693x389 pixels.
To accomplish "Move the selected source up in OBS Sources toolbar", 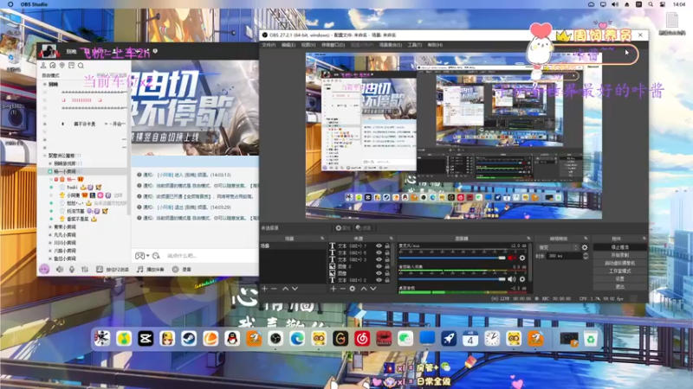I will pos(364,289).
